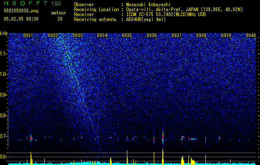Click the 0938 time marker

[201, 35]
